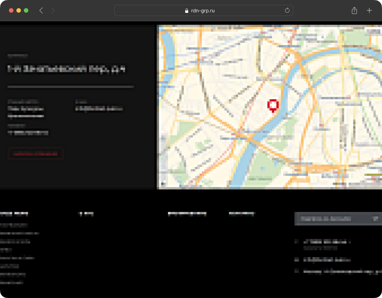Click the lock icon beside rdn-grp.ru
Viewport: 382px width, 298px height.
187,11
